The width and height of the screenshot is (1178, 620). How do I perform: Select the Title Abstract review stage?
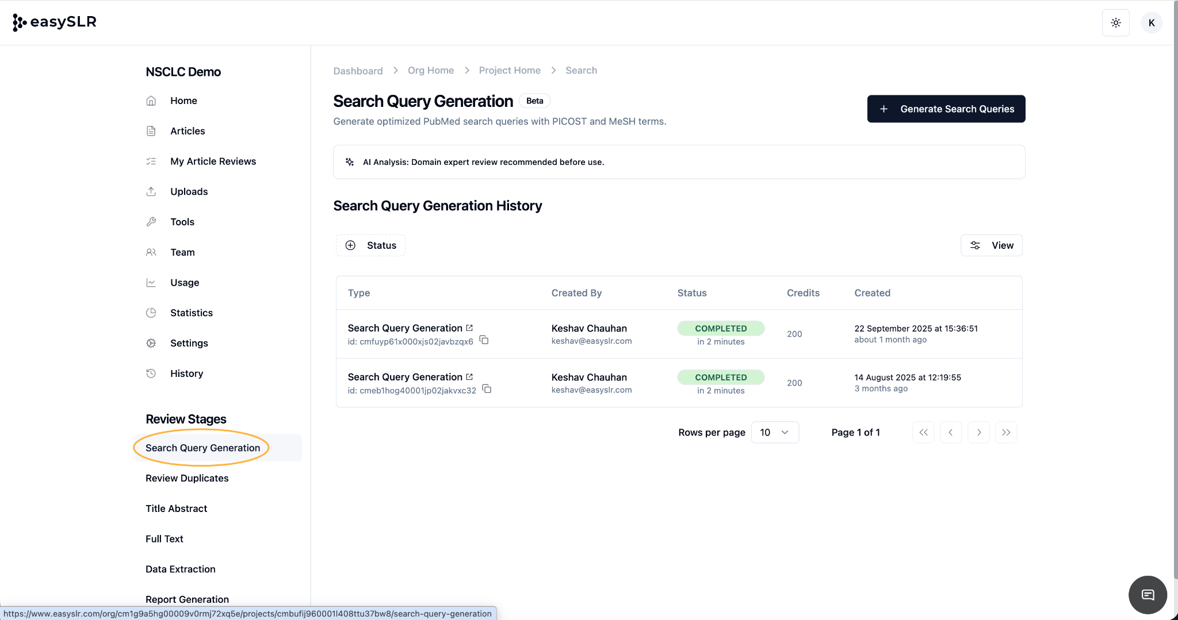(x=176, y=509)
